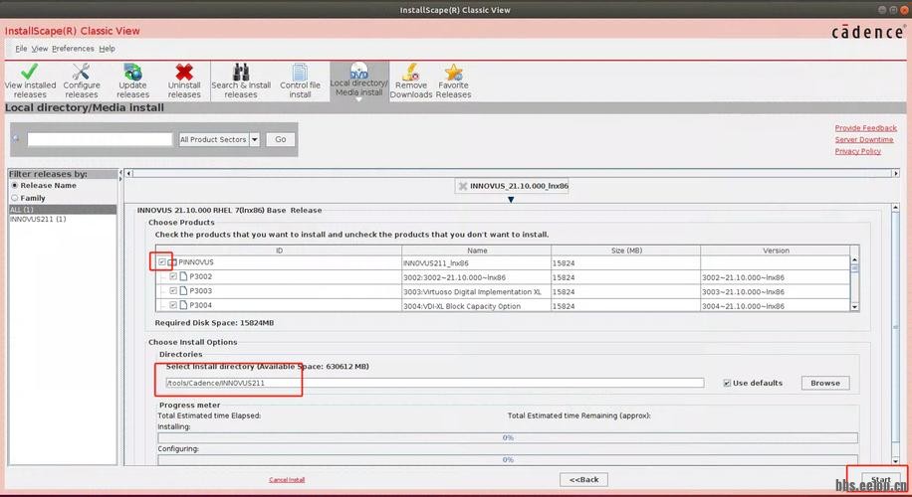Open the Provide Feedback link
This screenshot has height=497, width=912.
865,128
